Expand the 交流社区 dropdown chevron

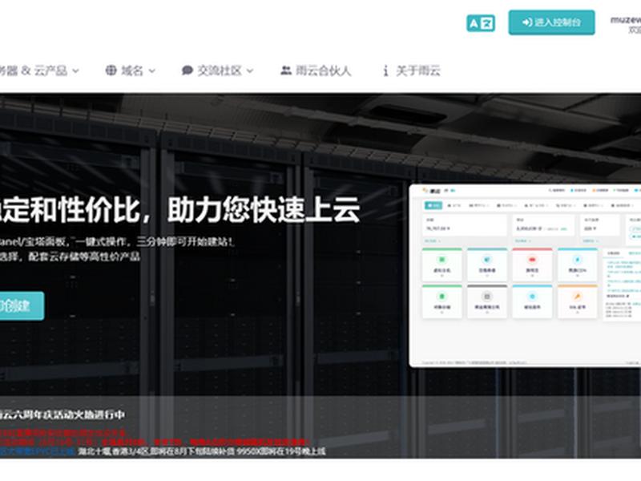(x=250, y=71)
